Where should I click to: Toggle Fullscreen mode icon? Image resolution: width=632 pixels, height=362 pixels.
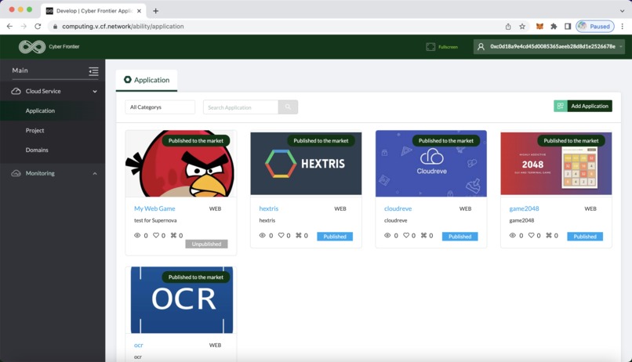tap(430, 47)
